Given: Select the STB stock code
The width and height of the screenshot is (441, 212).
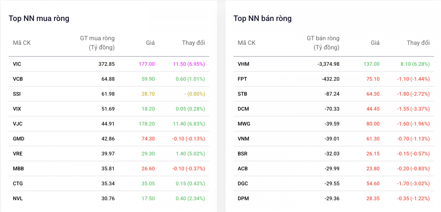Looking at the screenshot, I should tap(242, 94).
